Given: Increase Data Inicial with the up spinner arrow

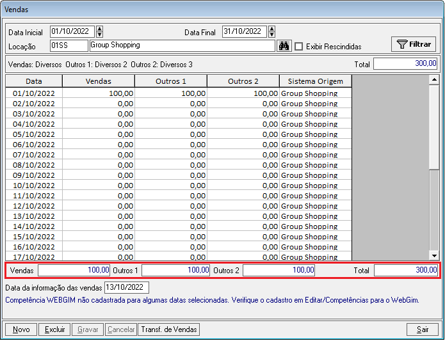Looking at the screenshot, I should [99, 29].
